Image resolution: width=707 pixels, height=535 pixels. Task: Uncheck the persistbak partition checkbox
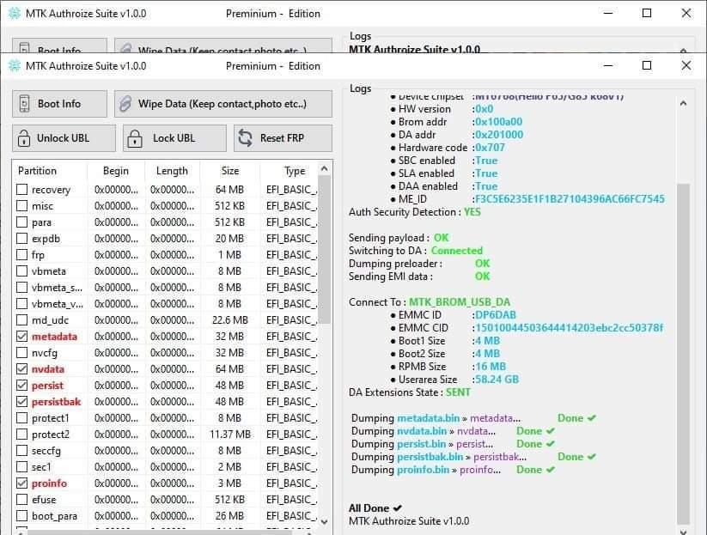coord(21,401)
